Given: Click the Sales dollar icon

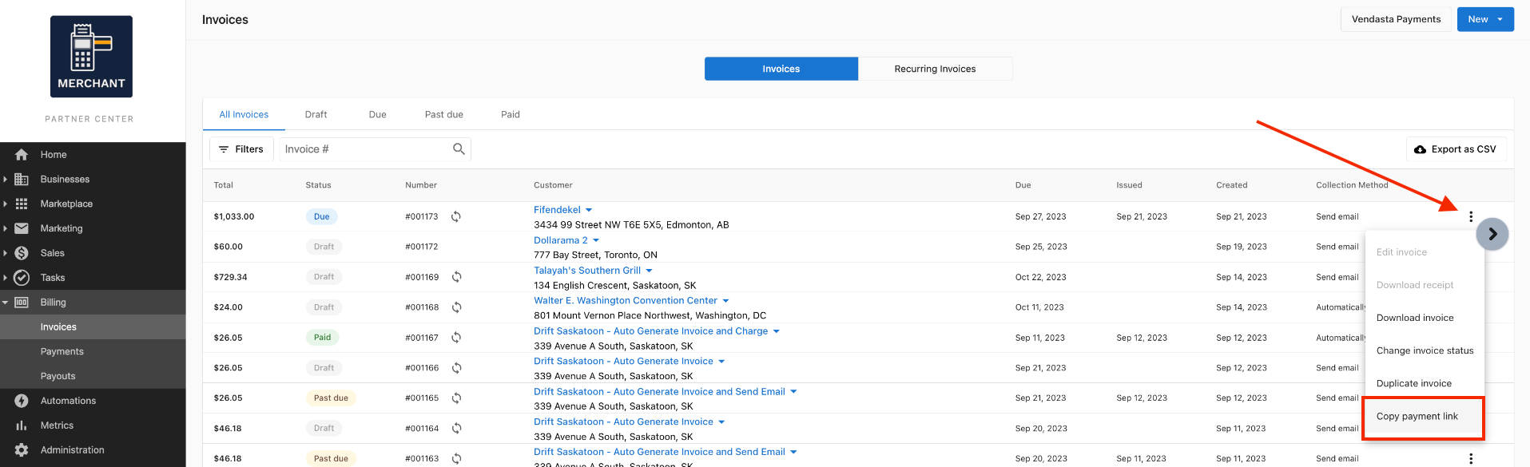Looking at the screenshot, I should pos(22,253).
